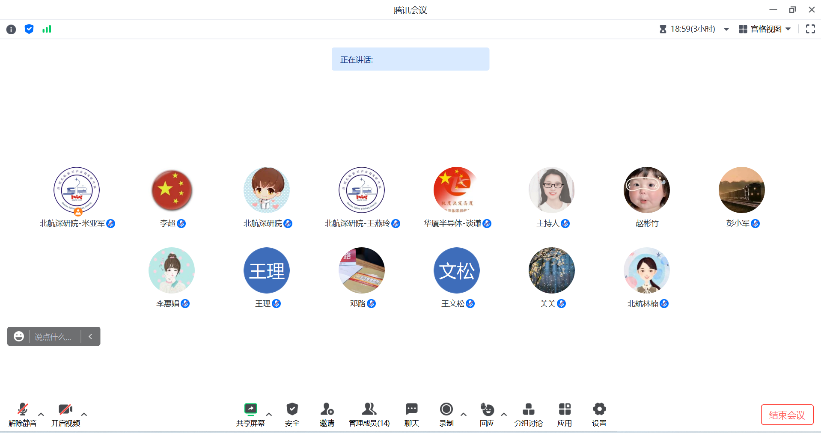Screen dimensions: 821x433
Task: Unmute the microphone (解除静音)
Action: (x=23, y=414)
